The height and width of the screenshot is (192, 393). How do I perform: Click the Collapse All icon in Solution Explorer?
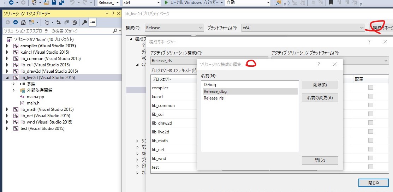[x=66, y=22]
